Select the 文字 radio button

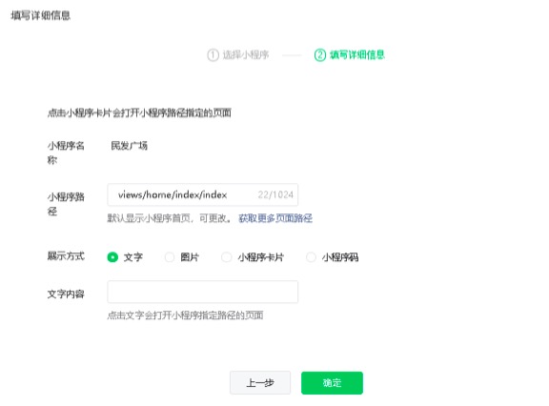click(x=112, y=257)
